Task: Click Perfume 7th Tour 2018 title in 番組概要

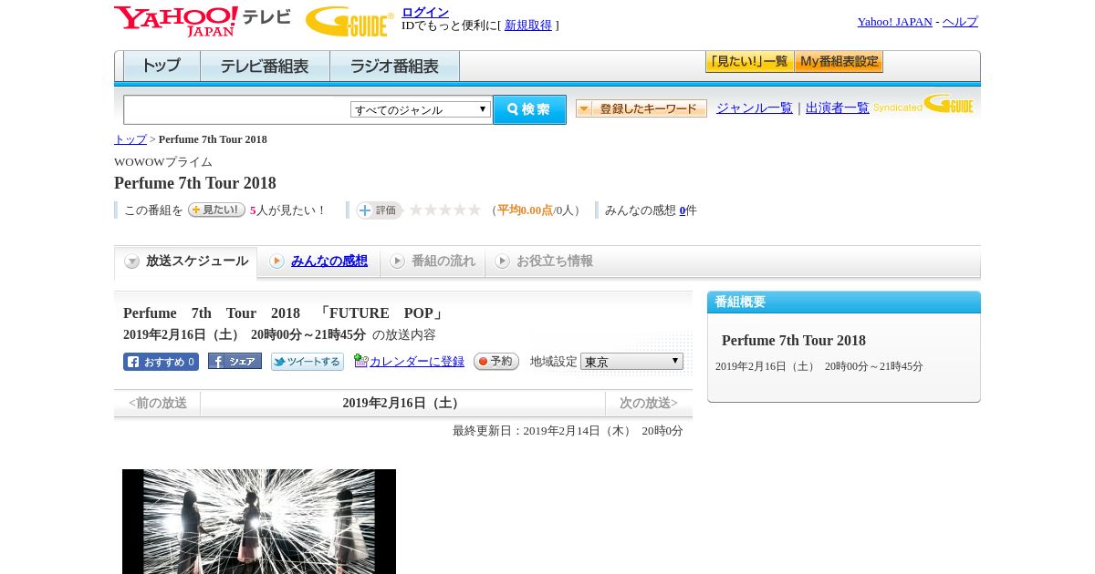Action: coord(794,340)
